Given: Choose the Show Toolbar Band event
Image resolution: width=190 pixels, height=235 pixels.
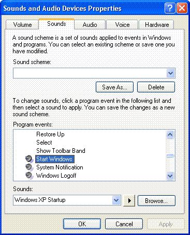Looking at the screenshot, I should (61, 151).
